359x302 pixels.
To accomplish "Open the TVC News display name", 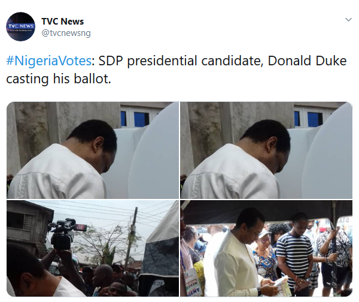I will [x=63, y=22].
